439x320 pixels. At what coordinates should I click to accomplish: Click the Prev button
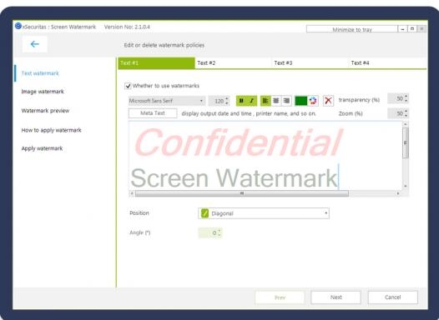[280, 297]
